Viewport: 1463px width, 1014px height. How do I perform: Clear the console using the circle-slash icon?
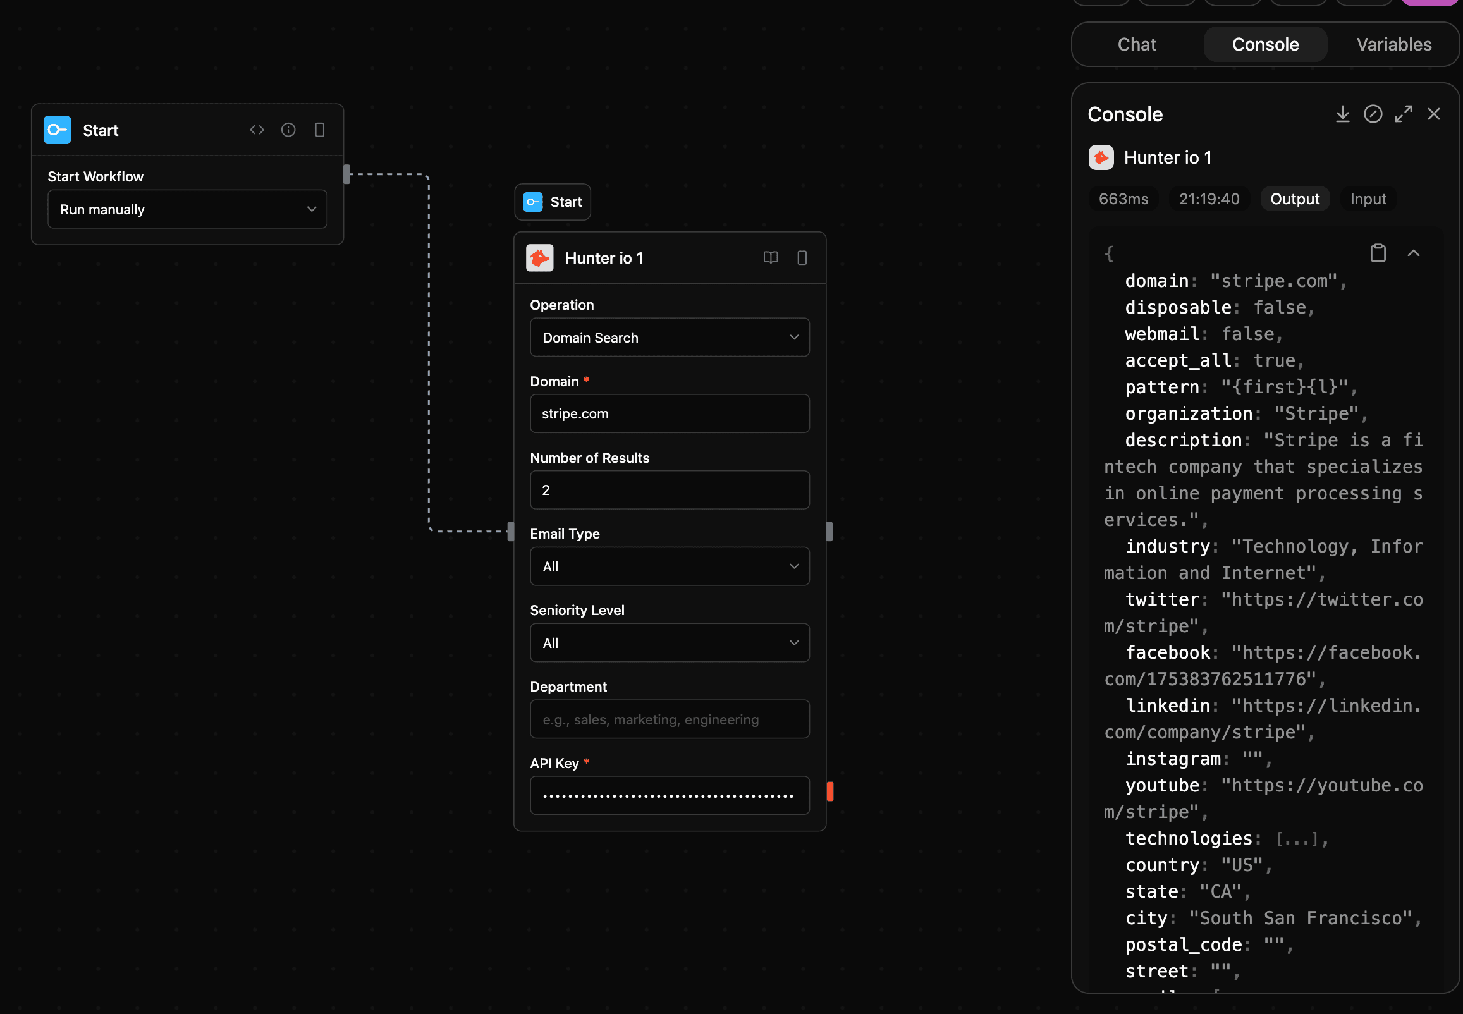coord(1373,114)
